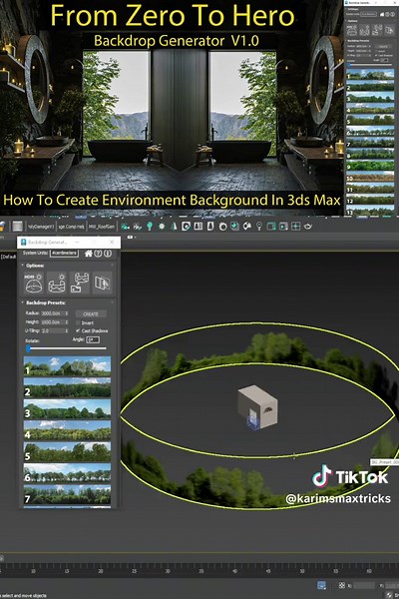Choose the window planes option icon
The width and height of the screenshot is (399, 599).
(x=102, y=283)
